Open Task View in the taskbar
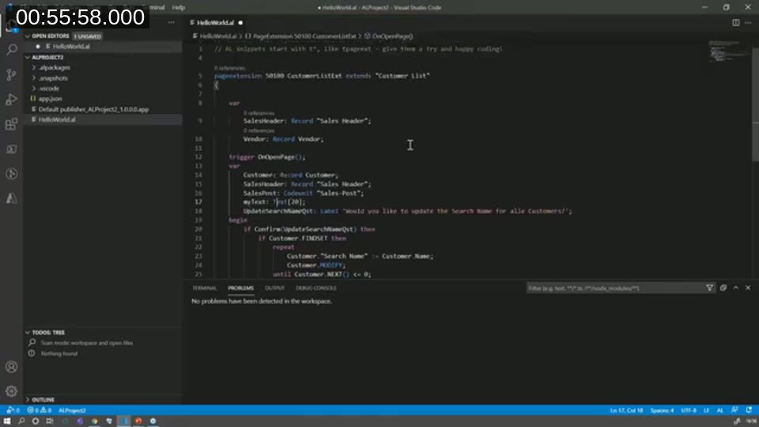Image resolution: width=759 pixels, height=427 pixels. pos(49,421)
